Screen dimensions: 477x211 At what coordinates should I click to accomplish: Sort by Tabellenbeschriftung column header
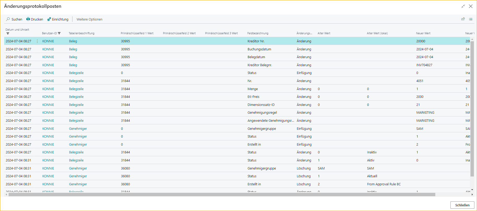coord(82,33)
